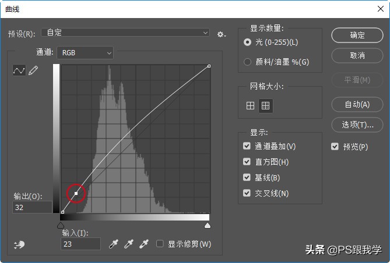The height and width of the screenshot is (263, 390).
Task: Select the edit points curve tool
Action: click(19, 70)
